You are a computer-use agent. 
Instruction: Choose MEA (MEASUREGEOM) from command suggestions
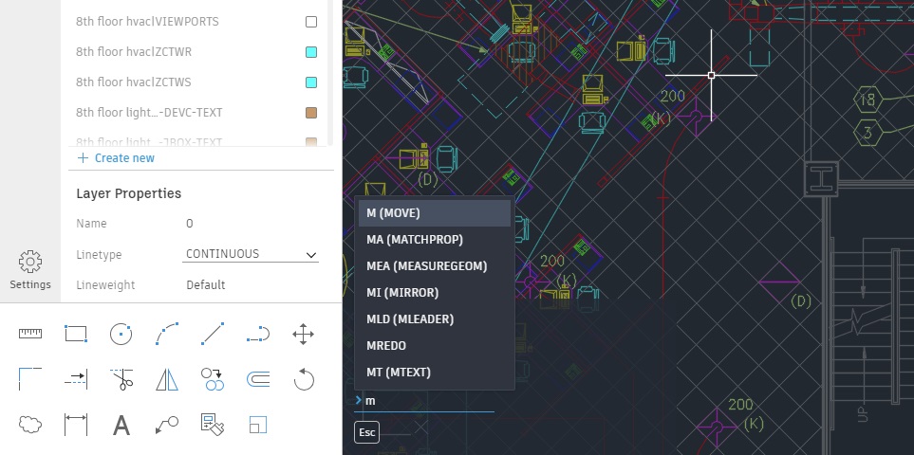click(x=435, y=266)
